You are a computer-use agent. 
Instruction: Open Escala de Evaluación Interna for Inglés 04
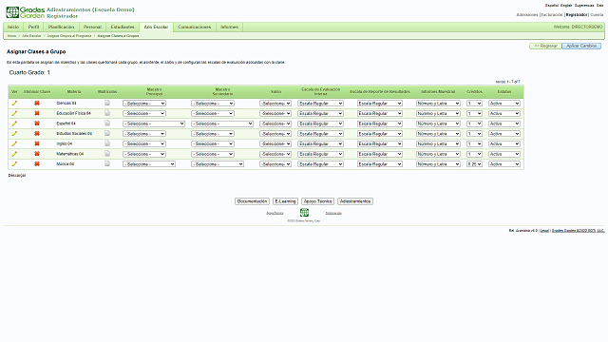tap(321, 143)
